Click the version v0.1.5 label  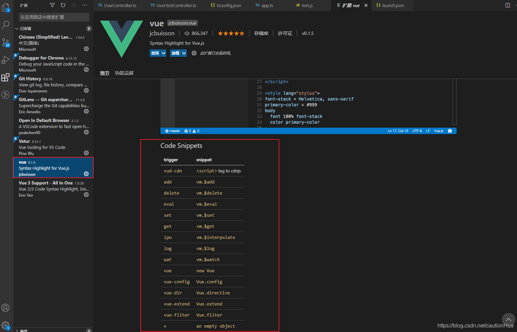(x=308, y=33)
